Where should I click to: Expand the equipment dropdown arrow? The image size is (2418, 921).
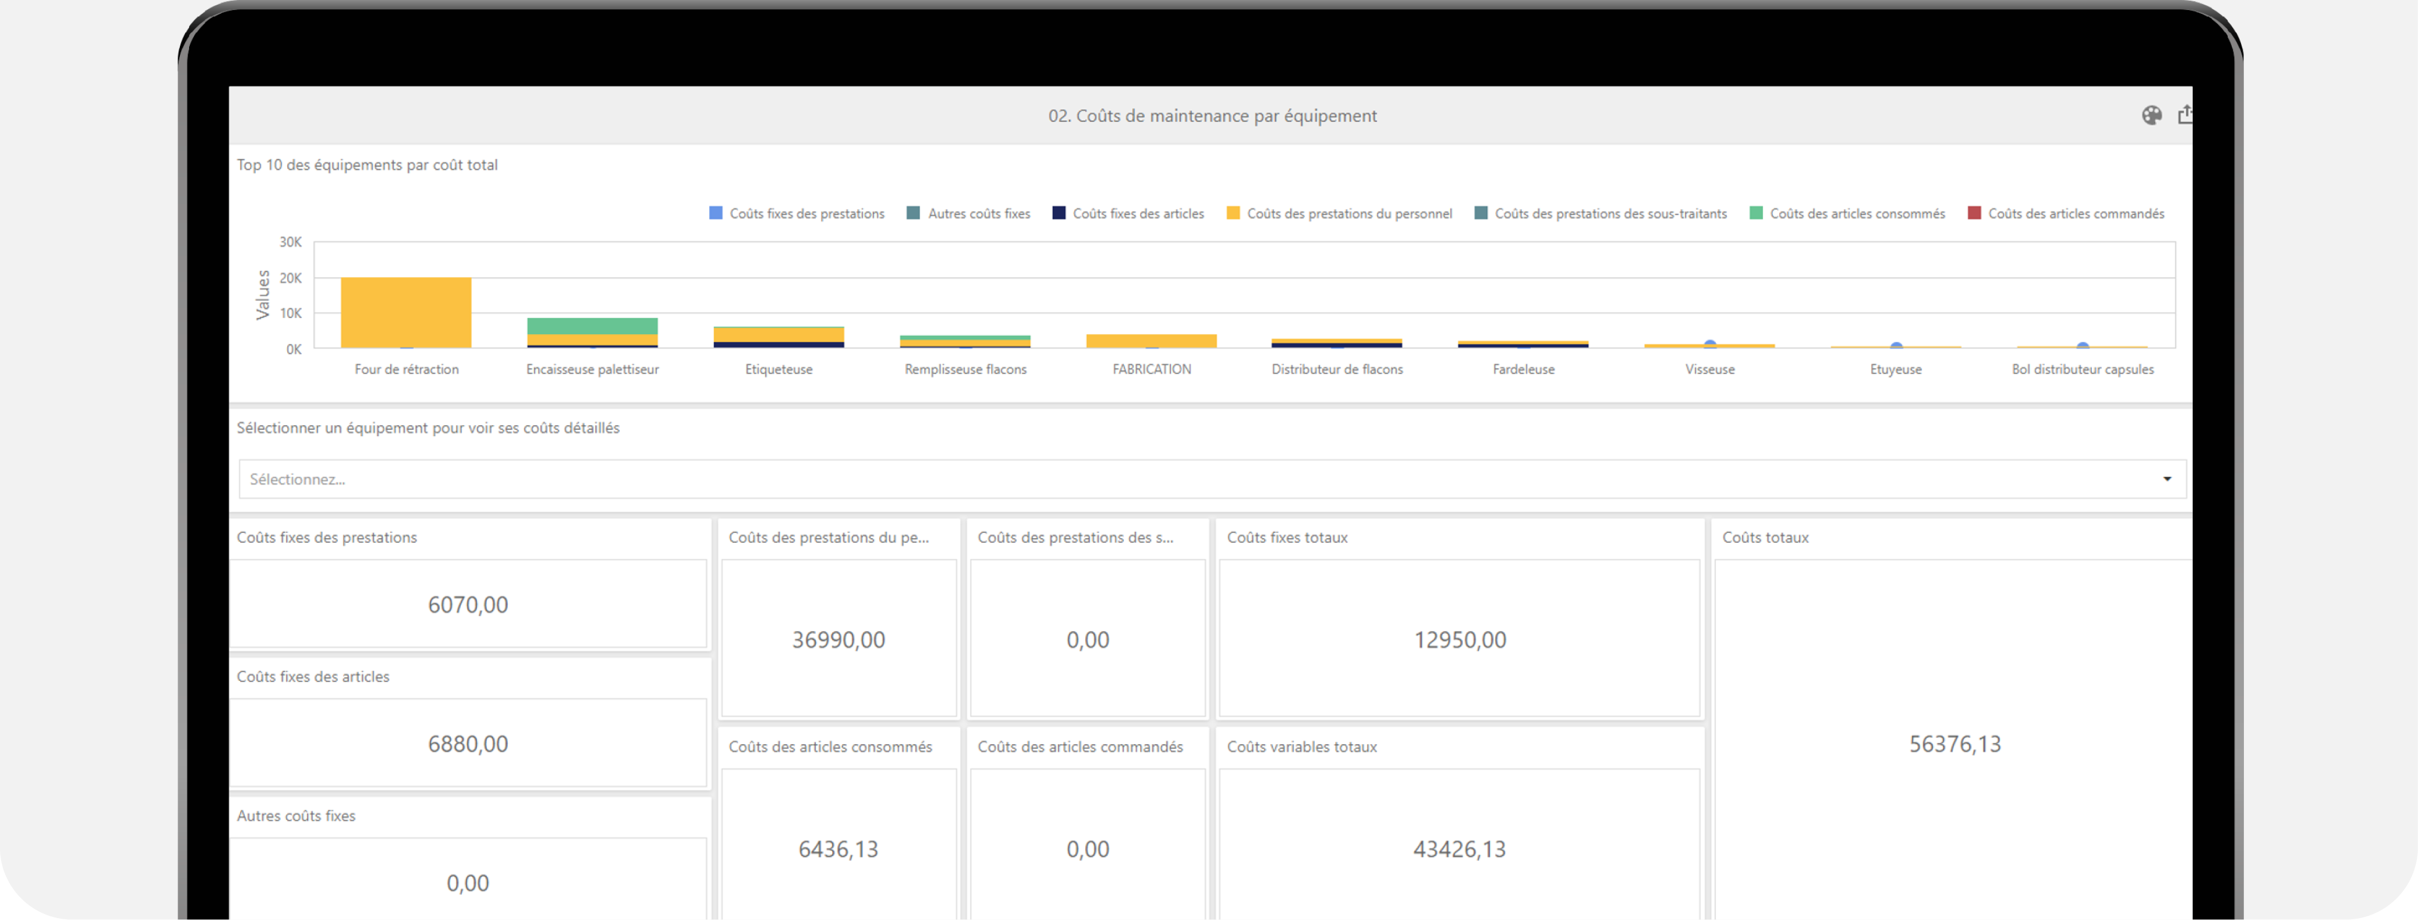pos(2167,479)
